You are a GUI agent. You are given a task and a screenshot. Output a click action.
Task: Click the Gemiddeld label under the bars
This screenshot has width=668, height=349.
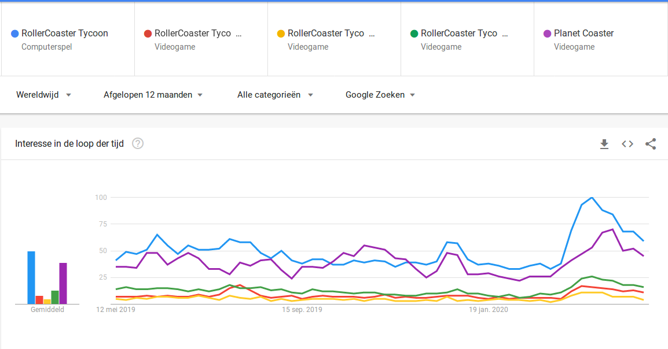click(x=47, y=310)
